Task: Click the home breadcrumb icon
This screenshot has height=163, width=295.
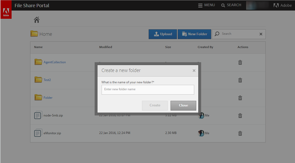Action: (x=37, y=20)
